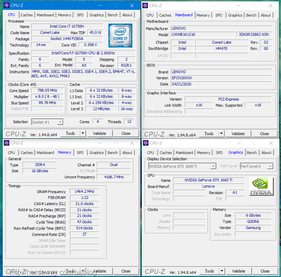Click Close button in Graphics window
Viewport: 281px width, 277px height.
pyautogui.click(x=265, y=271)
